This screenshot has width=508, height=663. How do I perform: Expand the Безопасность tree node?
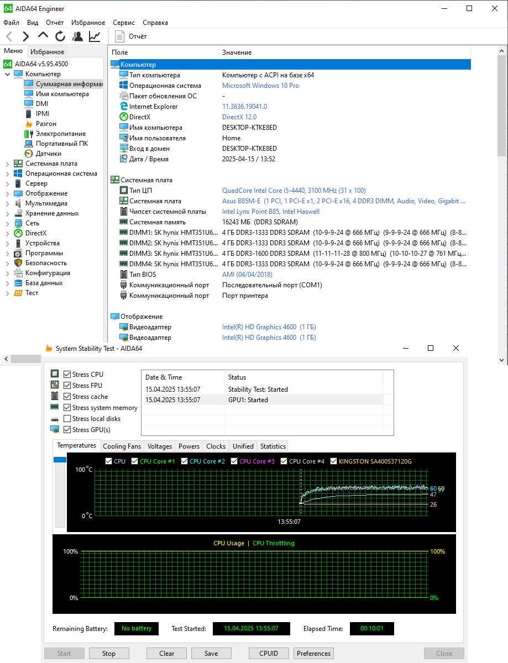pos(8,263)
